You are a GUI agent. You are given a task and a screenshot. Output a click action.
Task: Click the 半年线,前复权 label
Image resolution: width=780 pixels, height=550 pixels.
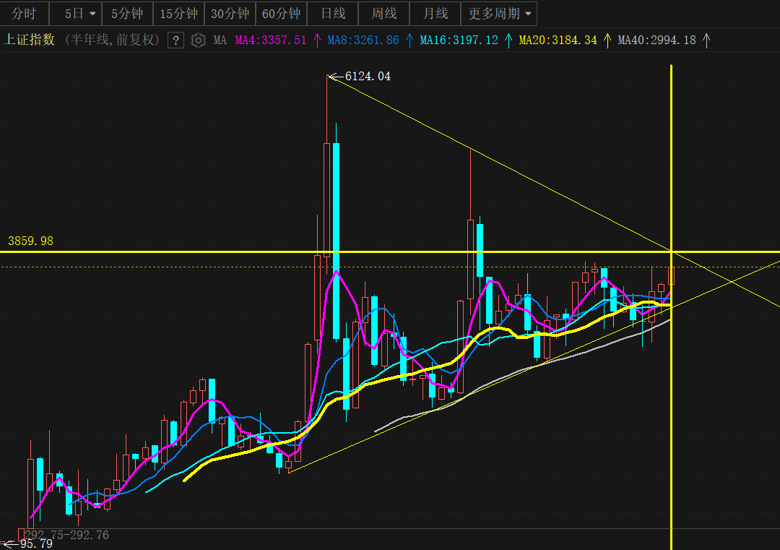click(x=113, y=40)
